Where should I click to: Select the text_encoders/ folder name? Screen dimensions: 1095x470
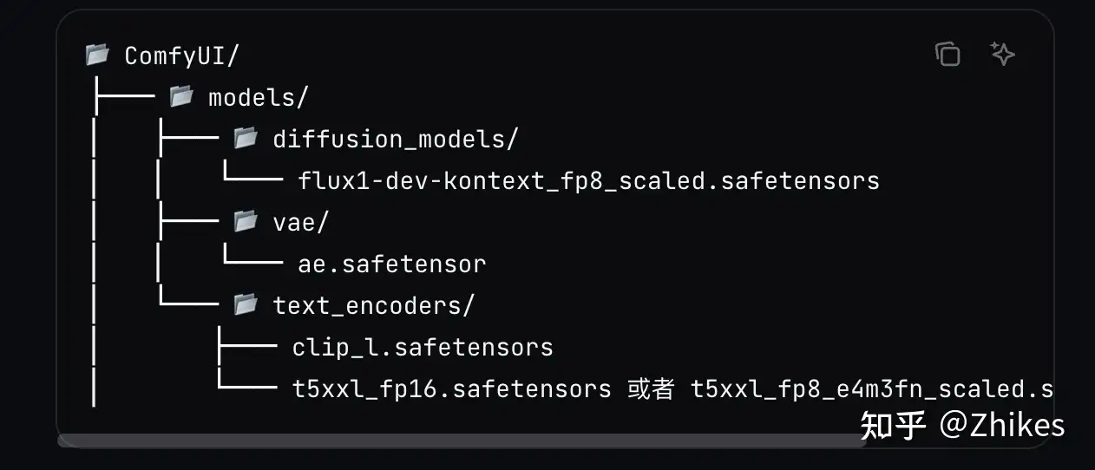tap(374, 306)
